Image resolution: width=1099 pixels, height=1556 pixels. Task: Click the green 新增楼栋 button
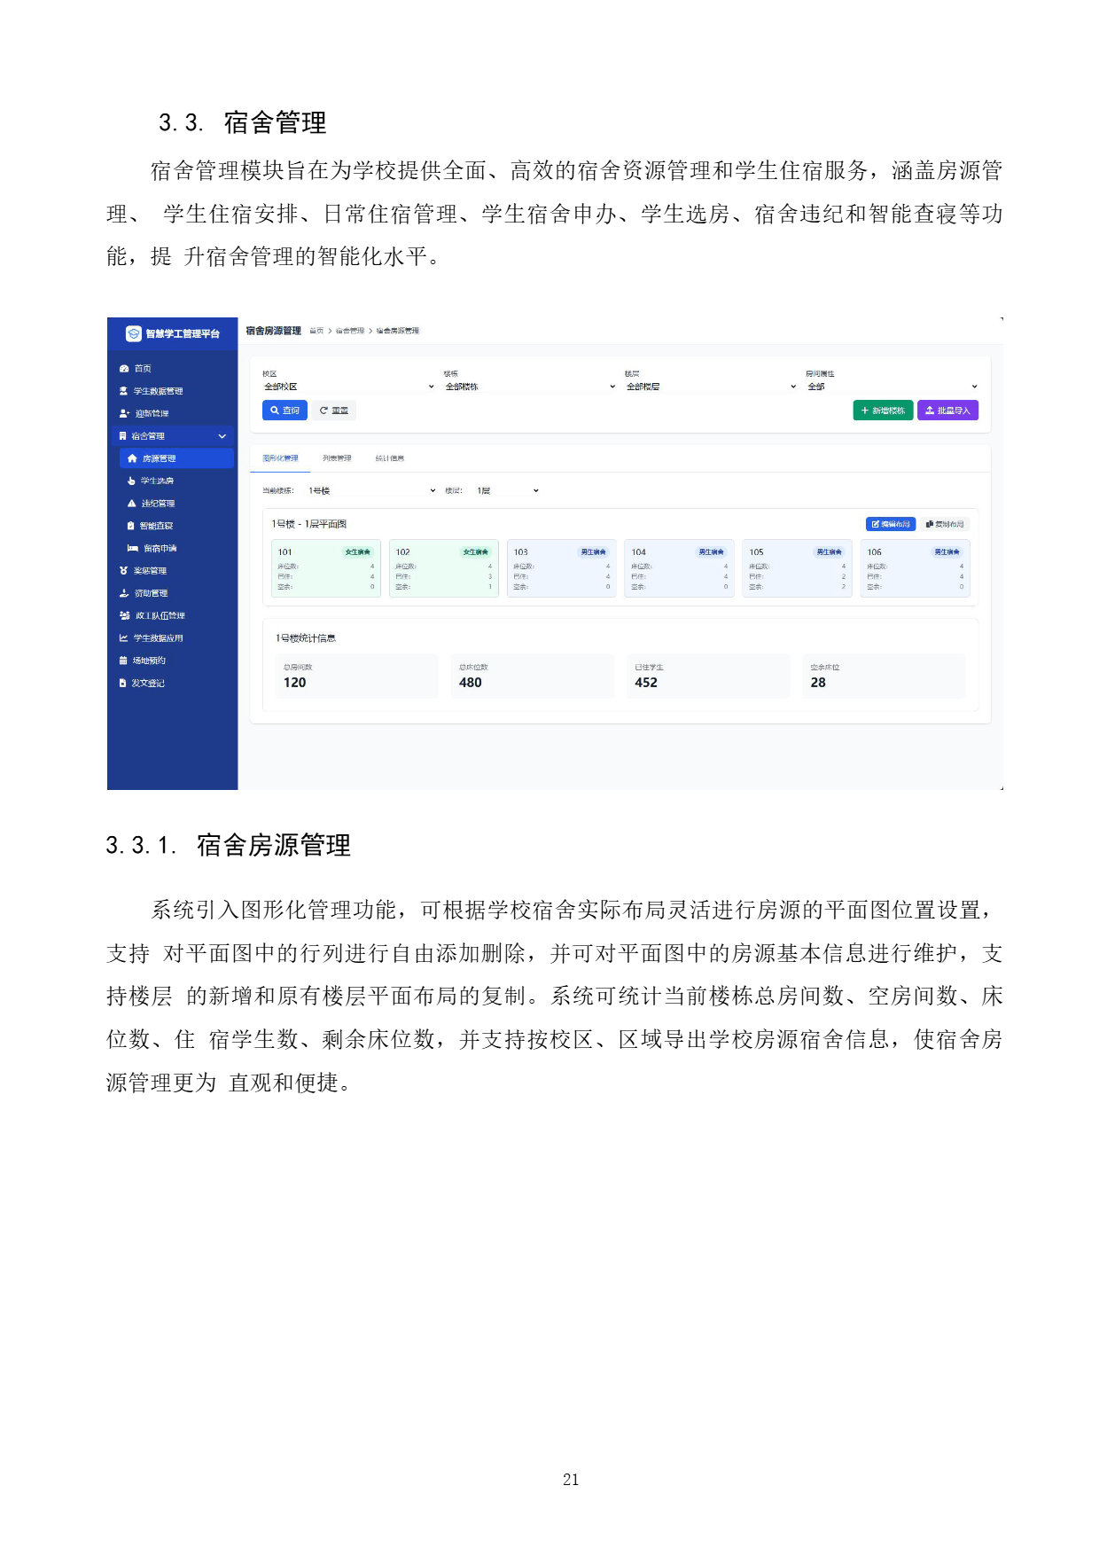pyautogui.click(x=883, y=411)
